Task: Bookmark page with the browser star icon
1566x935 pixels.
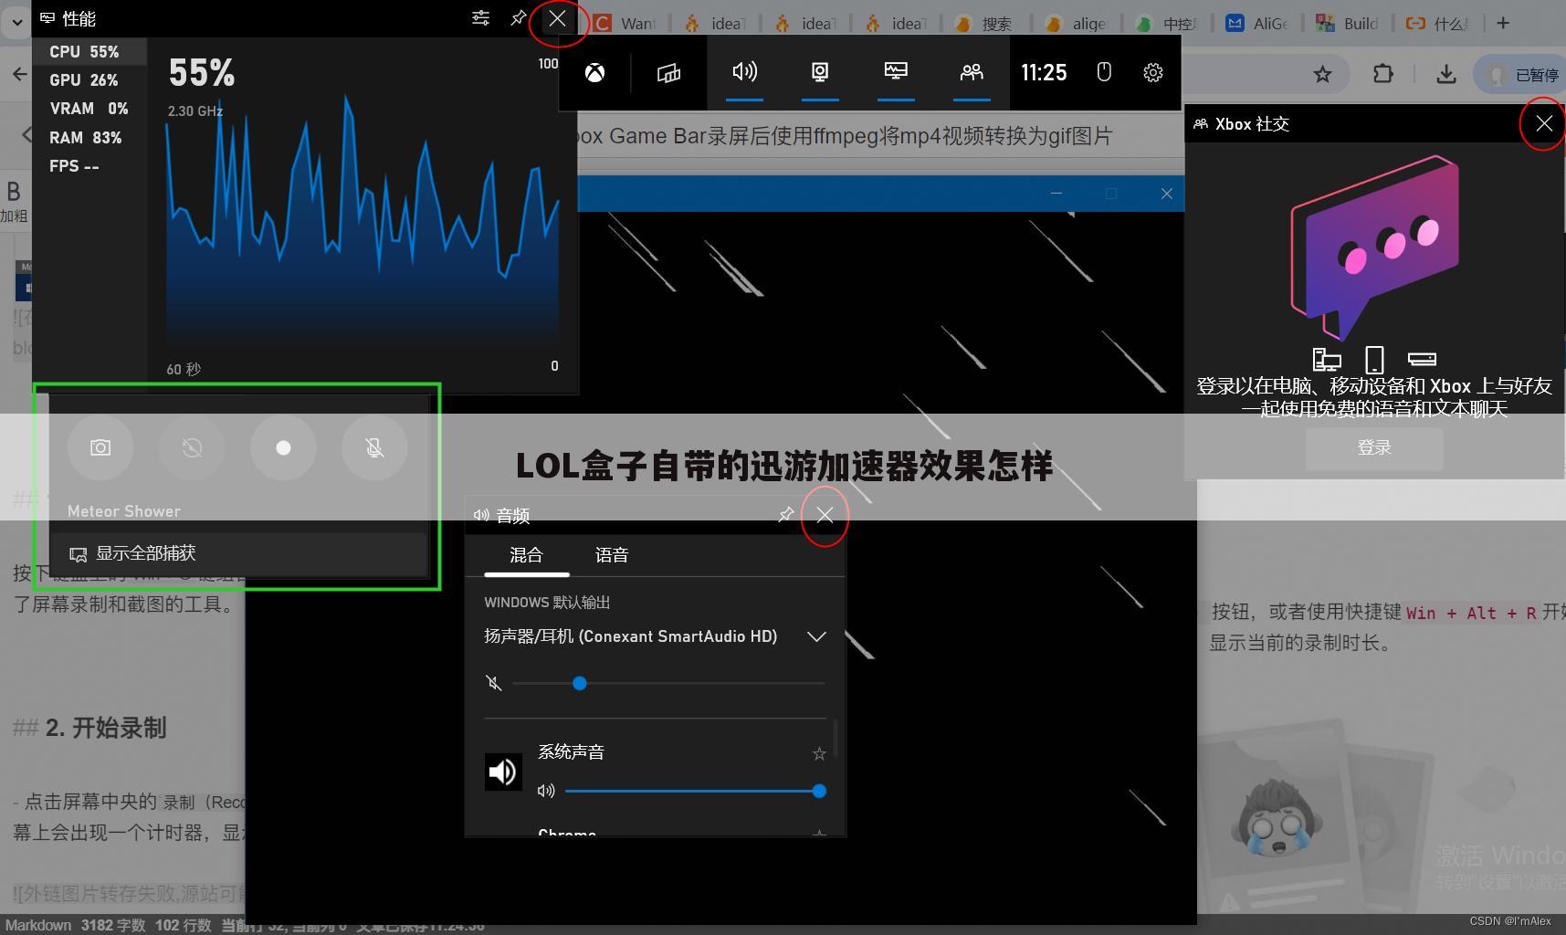Action: click(1322, 74)
